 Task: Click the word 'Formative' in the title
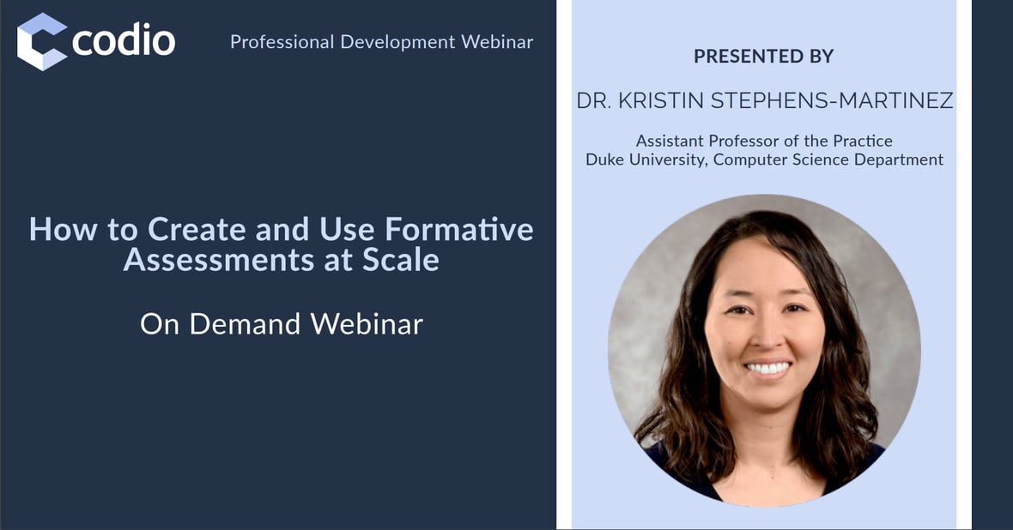coord(459,229)
